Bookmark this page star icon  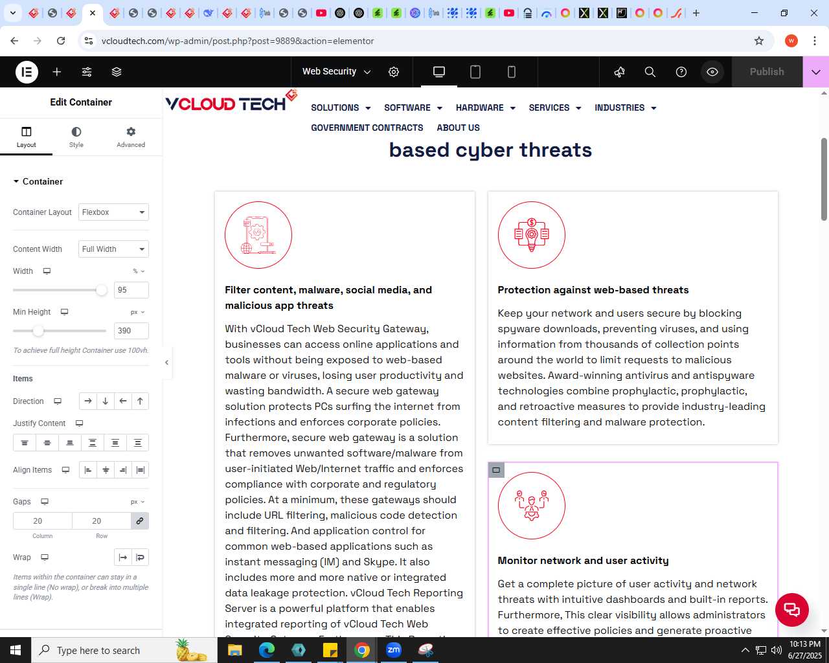[759, 41]
